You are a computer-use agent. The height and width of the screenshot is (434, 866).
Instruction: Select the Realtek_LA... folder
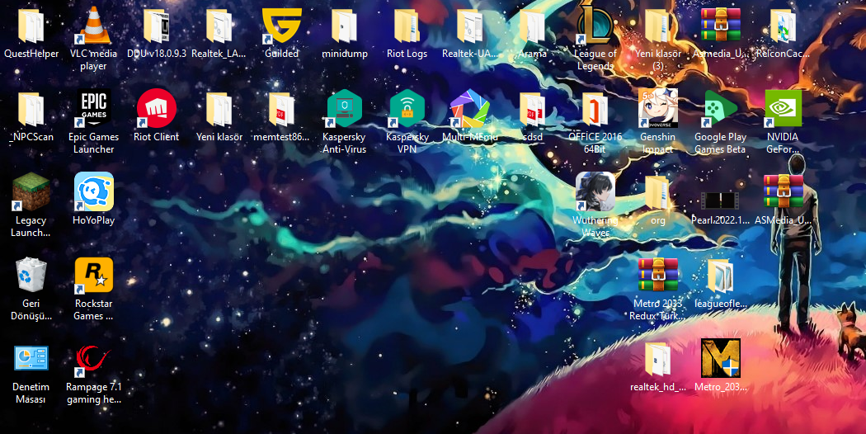tap(219, 26)
